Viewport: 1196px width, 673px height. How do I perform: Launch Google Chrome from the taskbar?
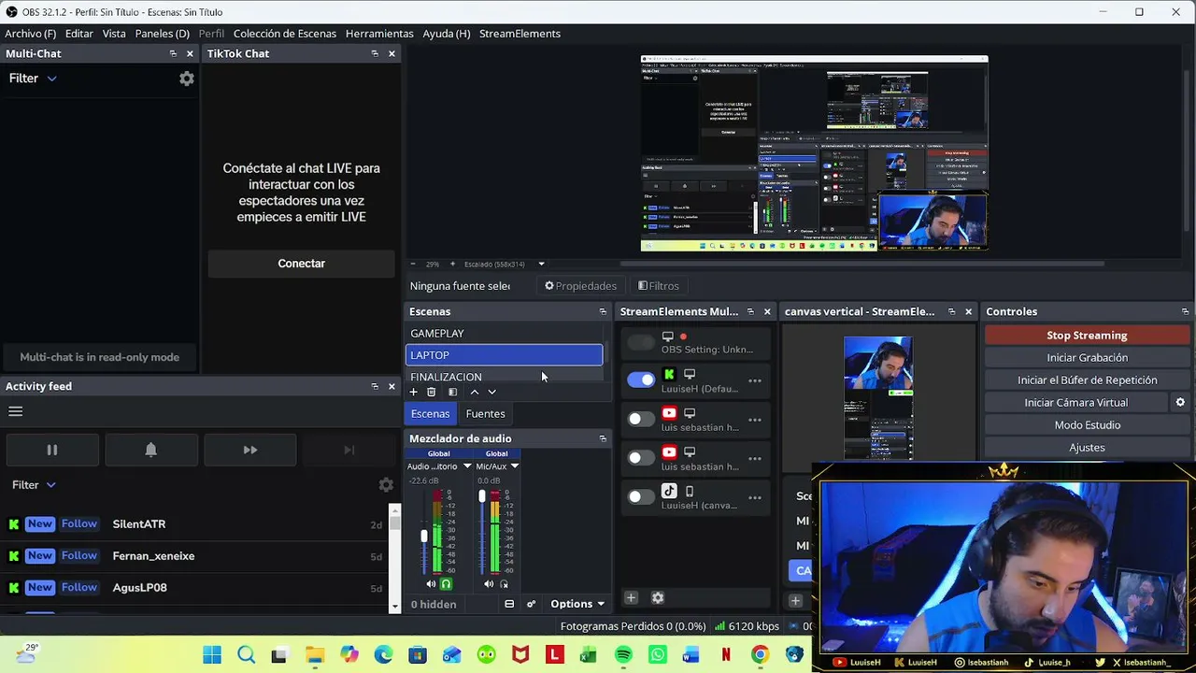click(x=760, y=655)
